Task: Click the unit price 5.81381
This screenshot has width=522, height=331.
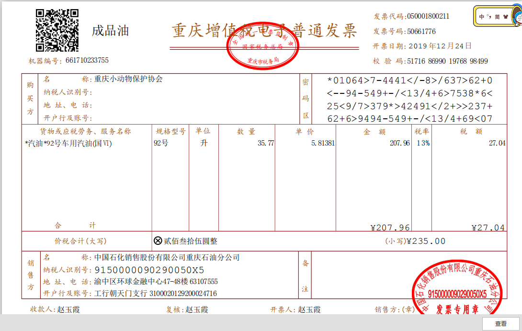Action: tap(323, 143)
